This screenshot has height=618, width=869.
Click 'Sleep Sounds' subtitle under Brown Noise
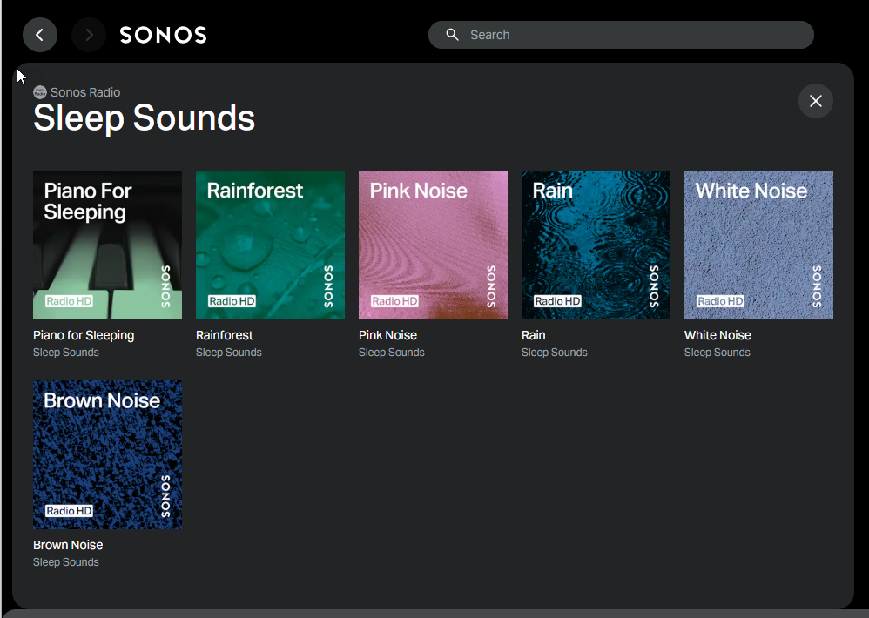66,562
